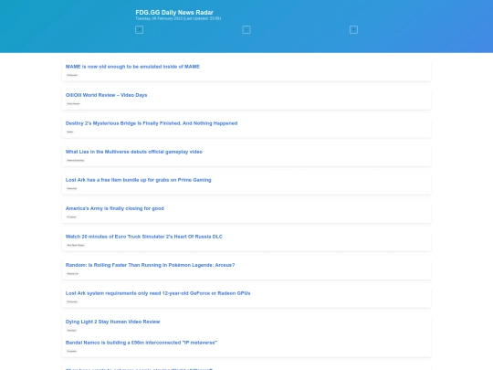Click the source tag under Bandai Namco headline

(x=72, y=351)
